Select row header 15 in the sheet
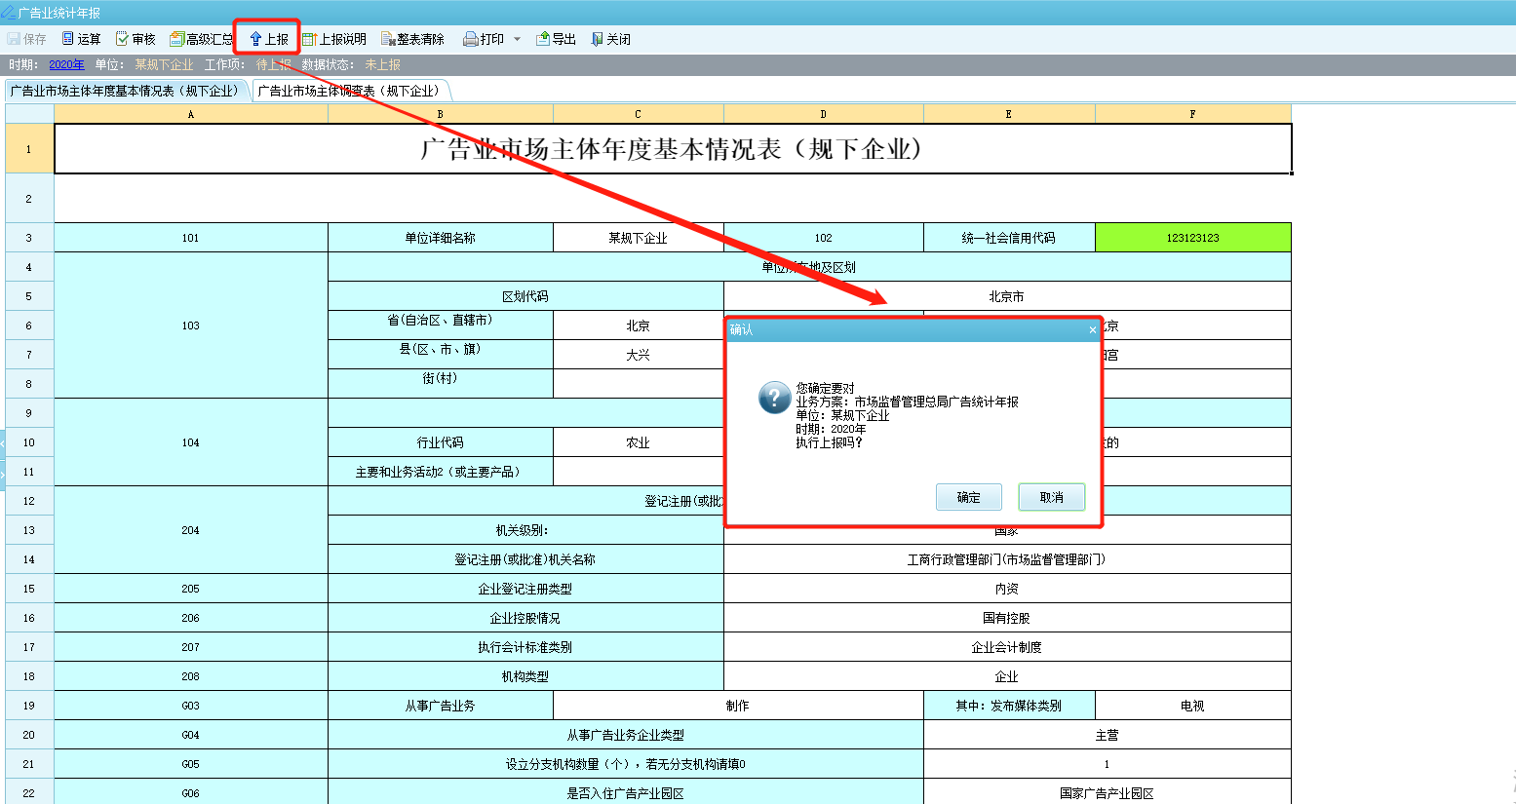Image resolution: width=1516 pixels, height=804 pixels. point(28,589)
